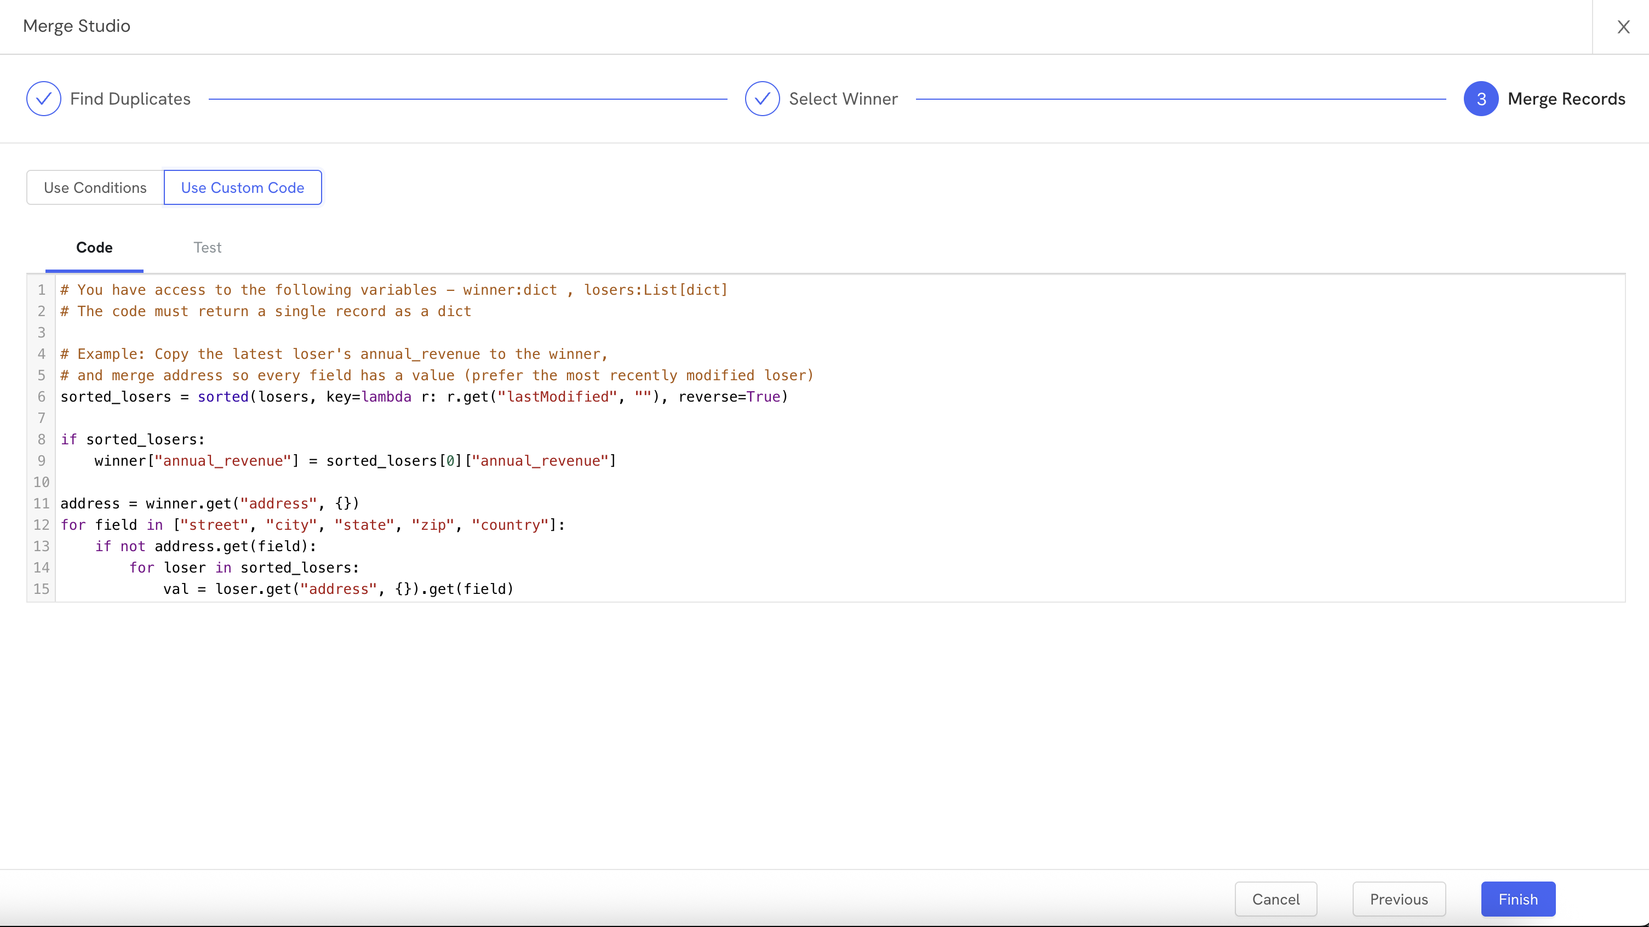This screenshot has width=1649, height=927.
Task: Close the Merge Studio dialog
Action: (x=1623, y=27)
